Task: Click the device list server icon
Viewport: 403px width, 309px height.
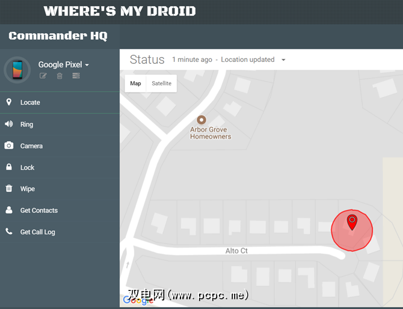Action: [x=76, y=76]
